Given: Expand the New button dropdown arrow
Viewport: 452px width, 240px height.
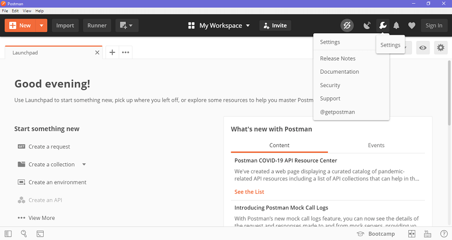Looking at the screenshot, I should [42, 25].
